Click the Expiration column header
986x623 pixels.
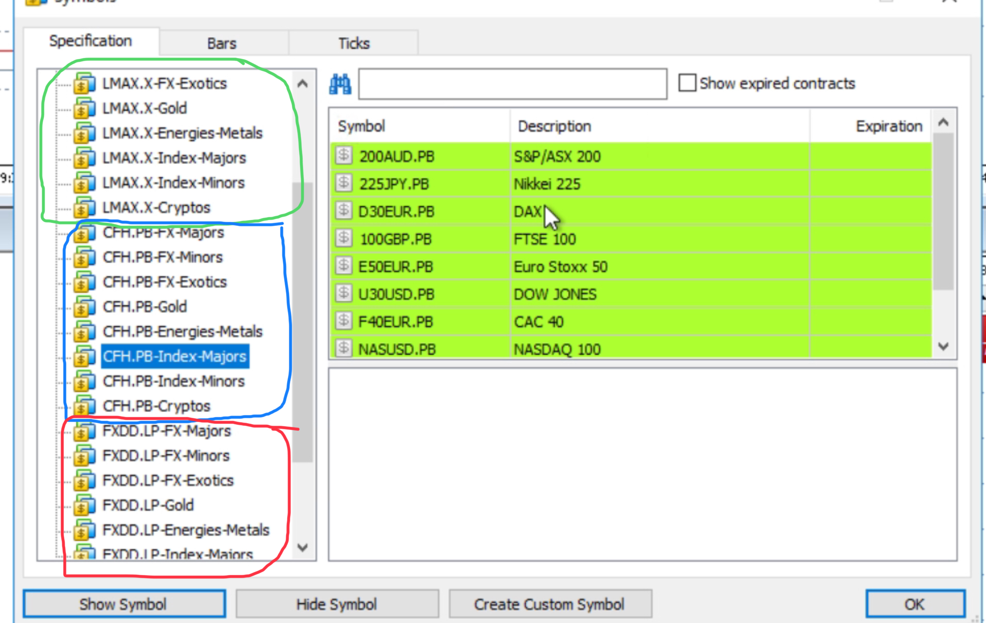871,126
